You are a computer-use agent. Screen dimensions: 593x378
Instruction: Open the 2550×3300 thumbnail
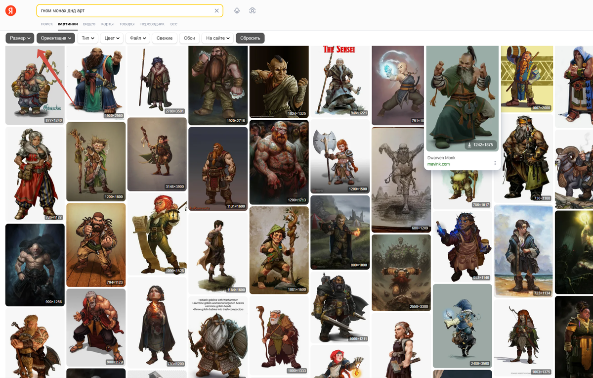pyautogui.click(x=401, y=273)
